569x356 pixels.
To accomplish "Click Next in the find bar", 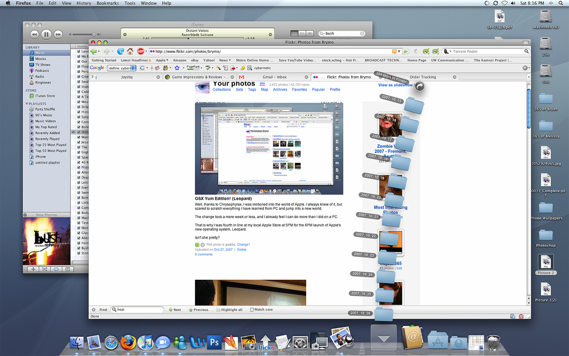I will click(174, 310).
